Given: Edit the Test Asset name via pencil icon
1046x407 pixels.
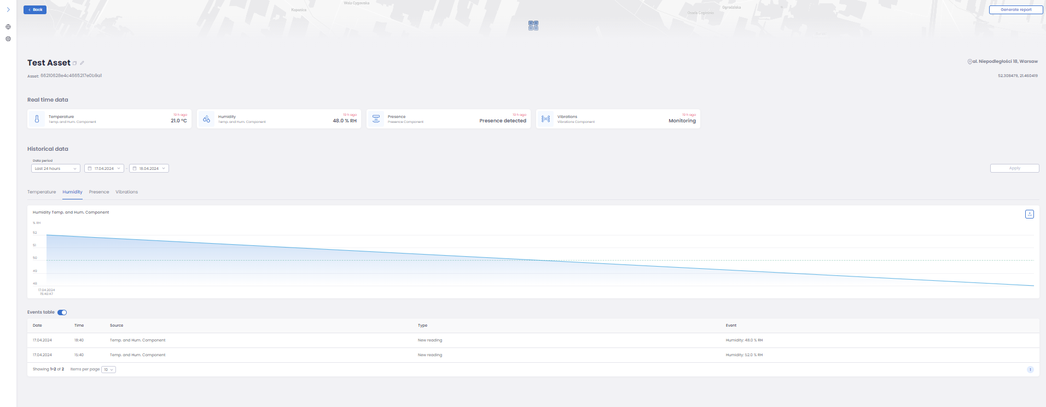Looking at the screenshot, I should (82, 63).
